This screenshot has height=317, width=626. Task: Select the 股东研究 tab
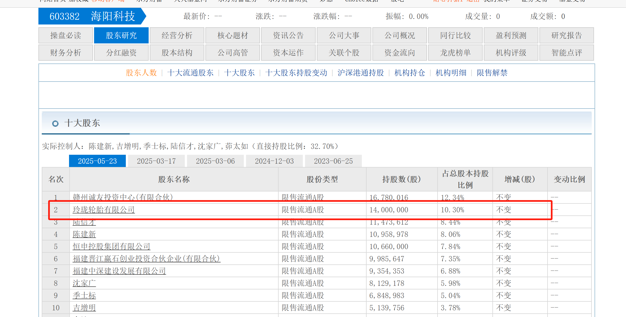tap(121, 35)
